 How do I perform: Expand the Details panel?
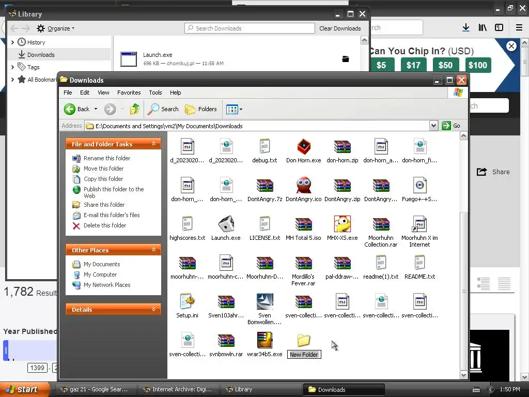point(153,309)
